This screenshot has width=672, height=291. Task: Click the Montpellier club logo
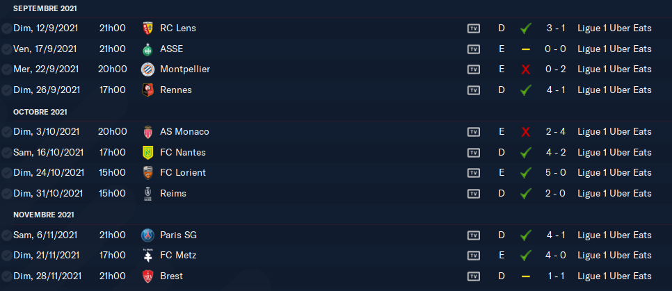click(x=147, y=69)
